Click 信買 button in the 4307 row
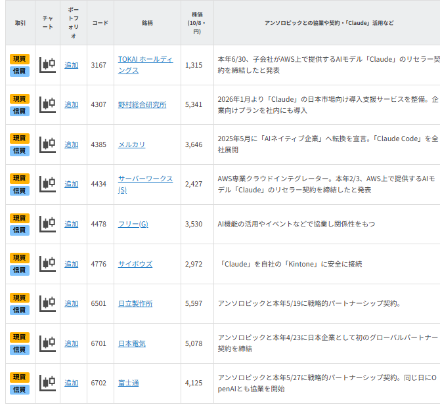440x411 pixels. tap(20, 111)
